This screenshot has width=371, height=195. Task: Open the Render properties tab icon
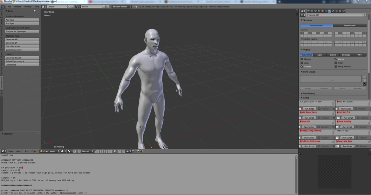[x=308, y=11]
